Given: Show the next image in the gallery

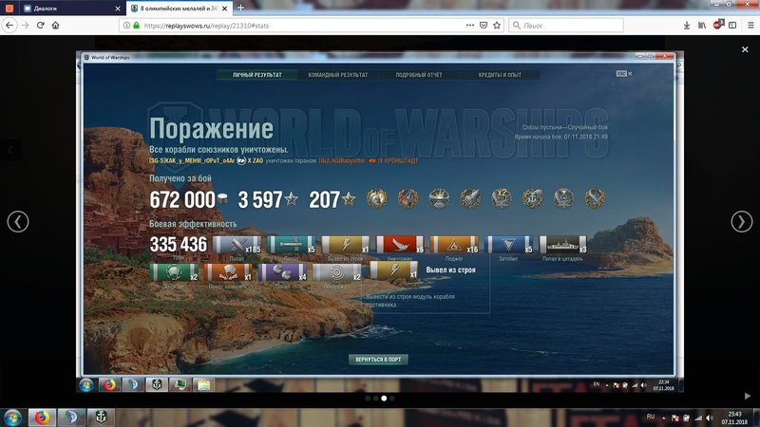Looking at the screenshot, I should pos(742,222).
